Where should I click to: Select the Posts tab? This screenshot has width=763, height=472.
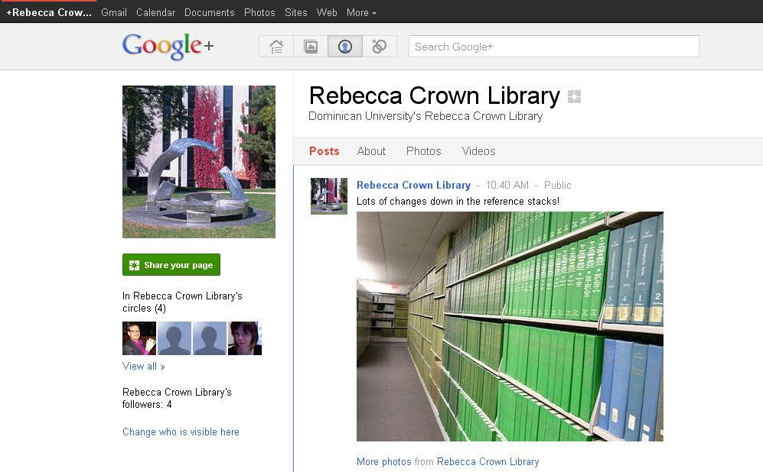coord(324,151)
